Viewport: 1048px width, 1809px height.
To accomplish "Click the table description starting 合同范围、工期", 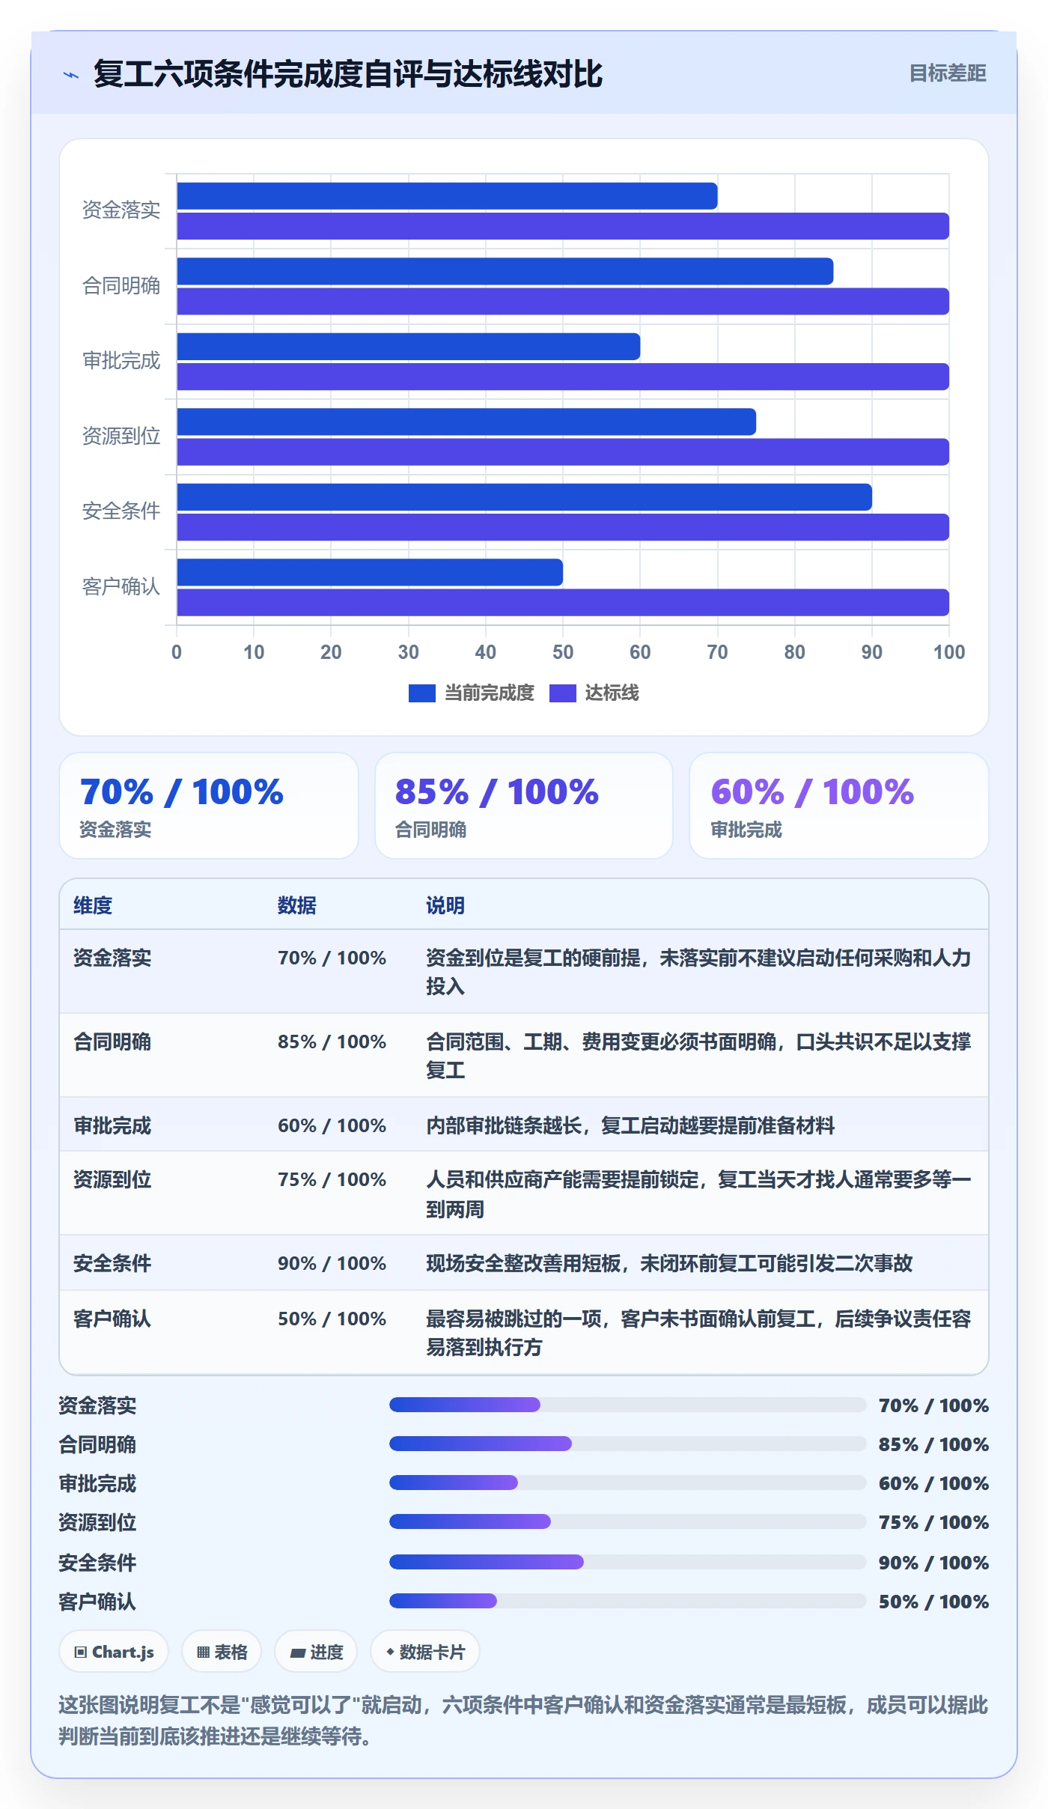I will coord(698,1056).
